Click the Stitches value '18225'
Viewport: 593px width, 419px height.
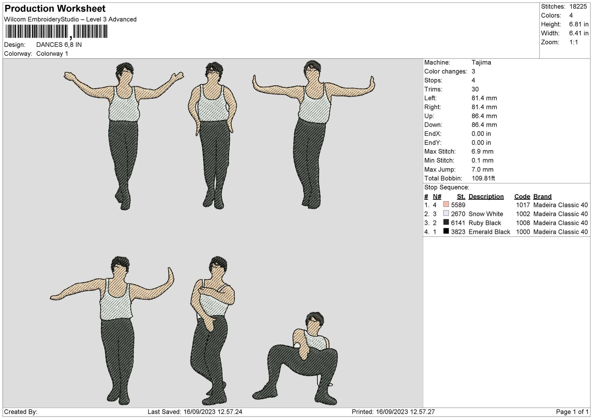pyautogui.click(x=579, y=7)
